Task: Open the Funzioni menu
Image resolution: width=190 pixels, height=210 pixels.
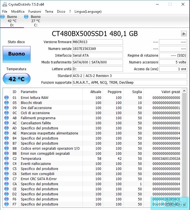Action: click(35, 12)
